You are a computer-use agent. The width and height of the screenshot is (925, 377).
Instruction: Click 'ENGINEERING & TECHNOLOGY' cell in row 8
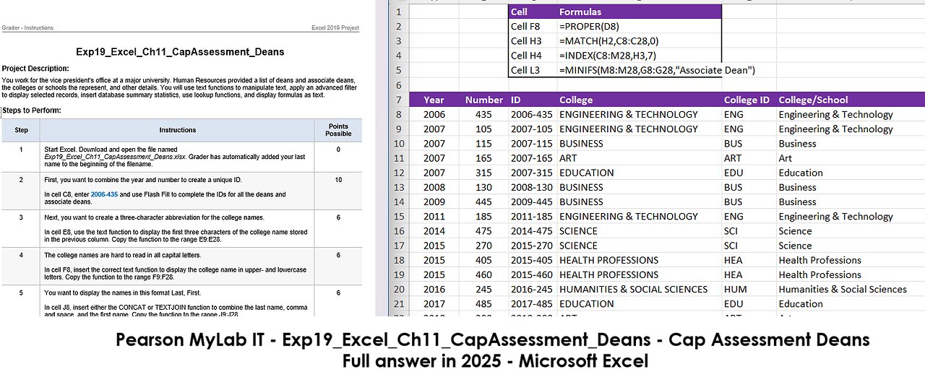[x=640, y=114]
